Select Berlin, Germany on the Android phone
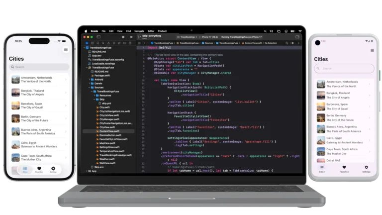This screenshot has width=382, height=215. [344, 118]
